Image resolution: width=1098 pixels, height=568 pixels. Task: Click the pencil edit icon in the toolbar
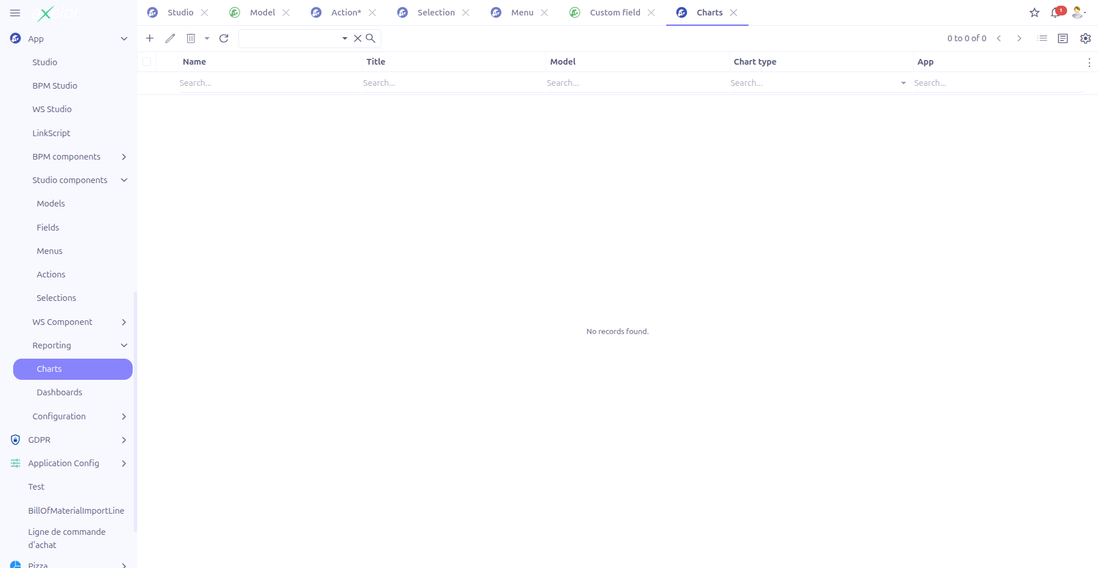coord(170,38)
